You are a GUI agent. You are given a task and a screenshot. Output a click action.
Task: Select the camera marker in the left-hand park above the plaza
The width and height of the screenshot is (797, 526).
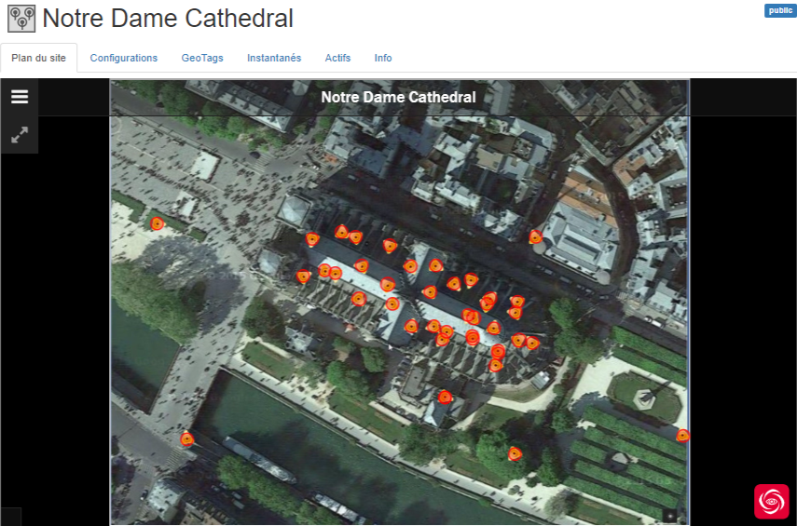[157, 223]
